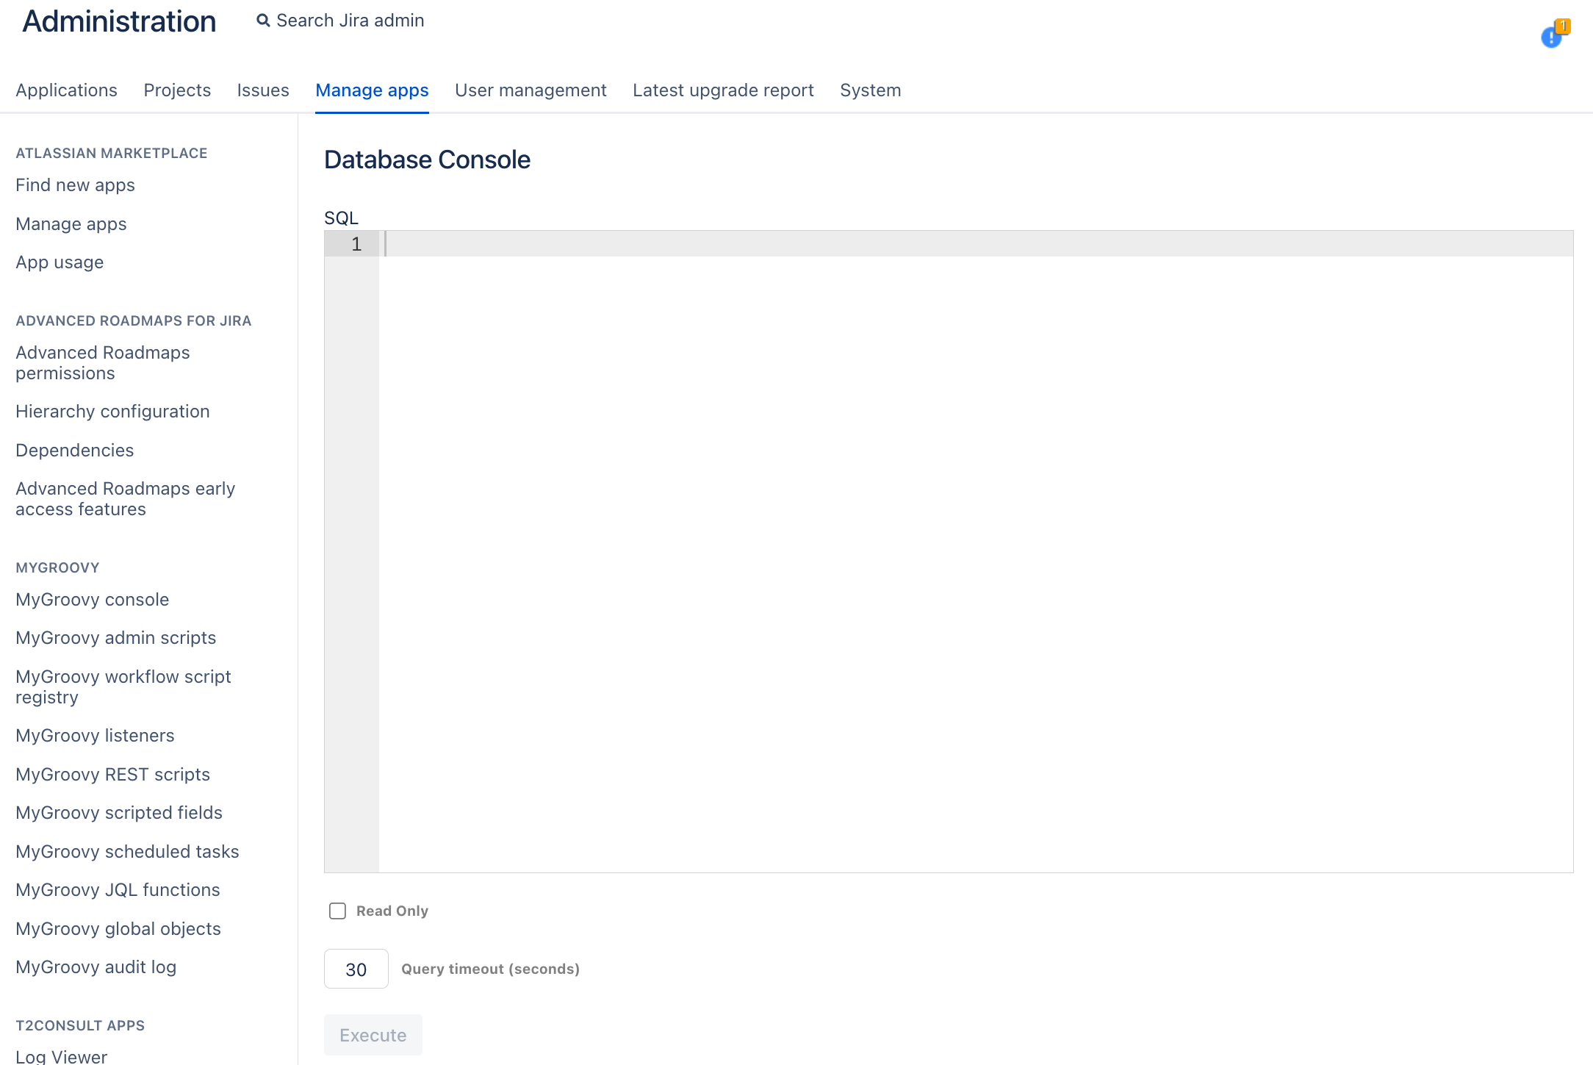Viewport: 1593px width, 1065px height.
Task: Open Hierarchy configuration
Action: click(x=112, y=411)
